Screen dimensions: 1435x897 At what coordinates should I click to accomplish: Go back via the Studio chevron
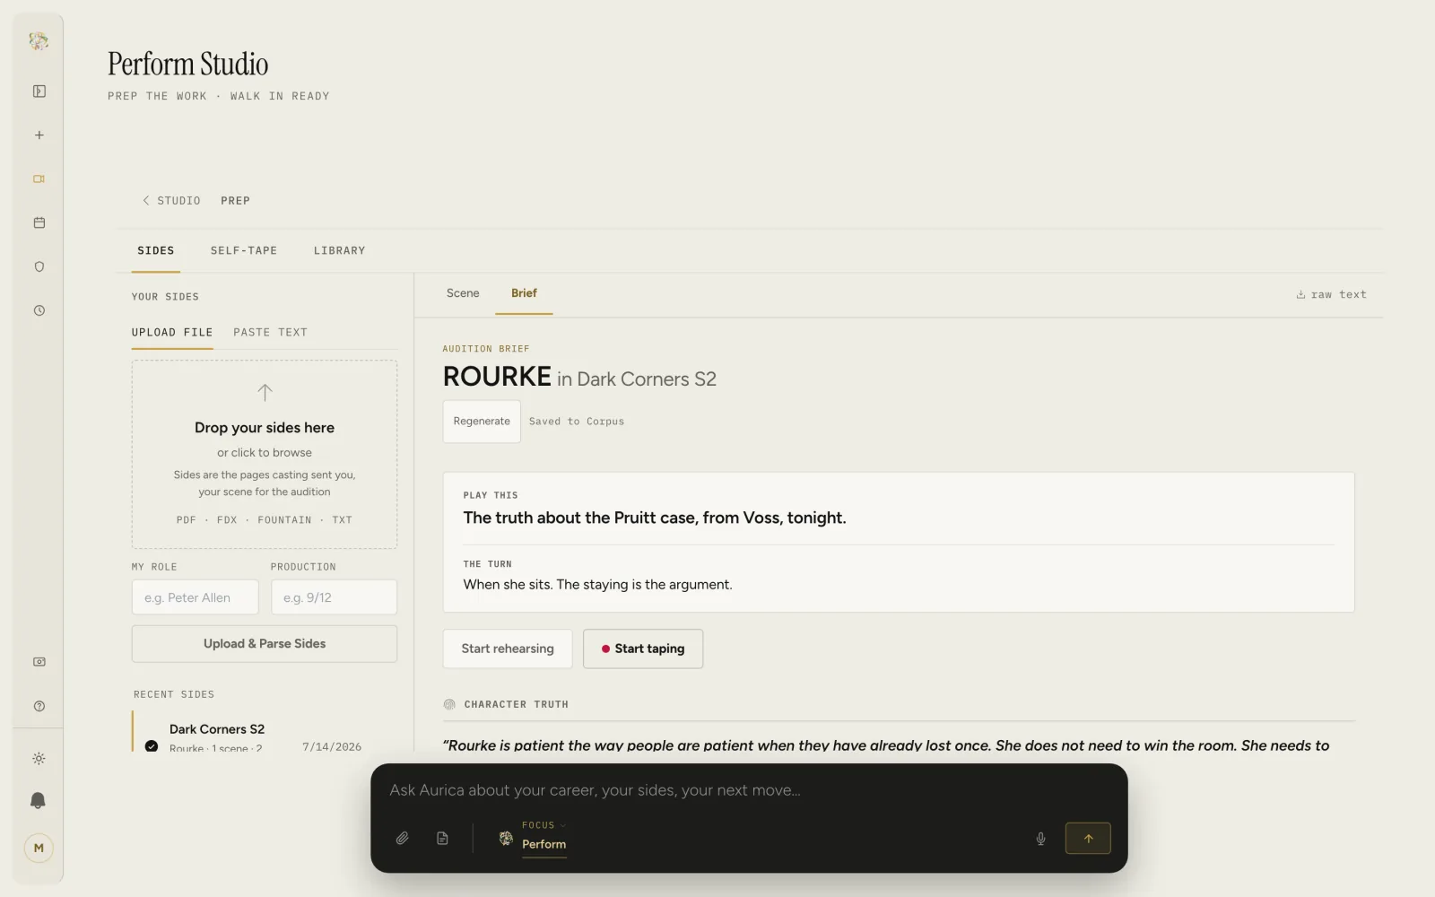pyautogui.click(x=171, y=201)
